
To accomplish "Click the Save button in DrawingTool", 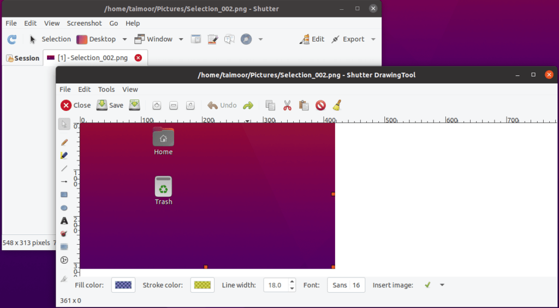I will [x=110, y=105].
